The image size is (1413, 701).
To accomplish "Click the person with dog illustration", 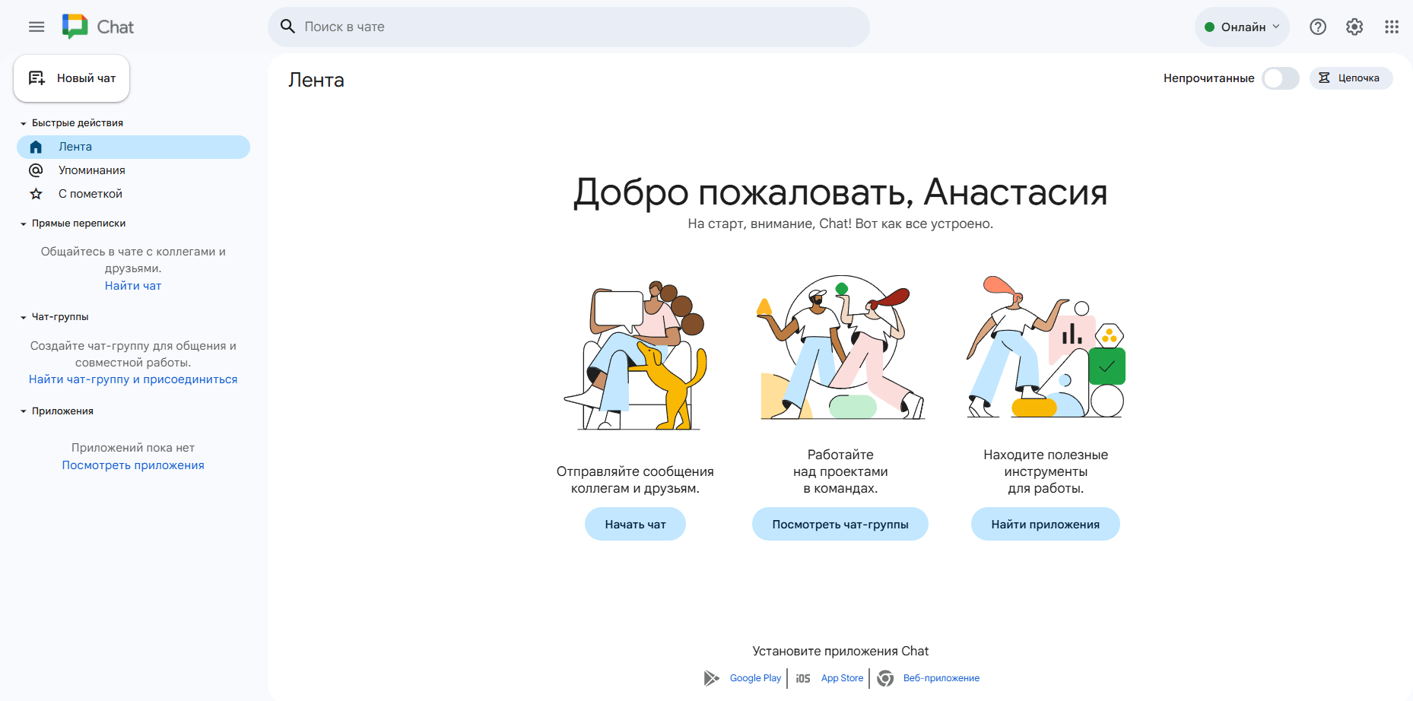I will pos(635,354).
